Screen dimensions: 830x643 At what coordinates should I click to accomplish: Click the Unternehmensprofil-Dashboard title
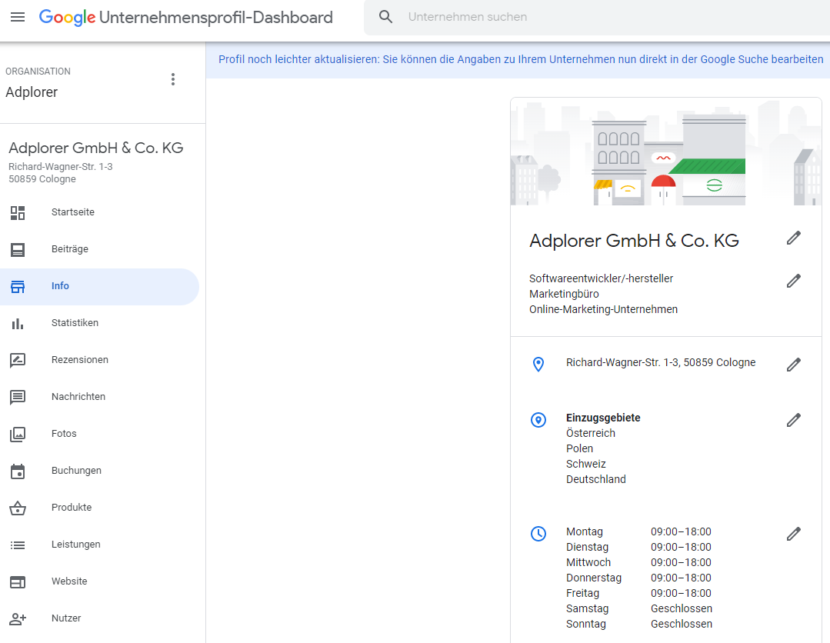click(216, 18)
